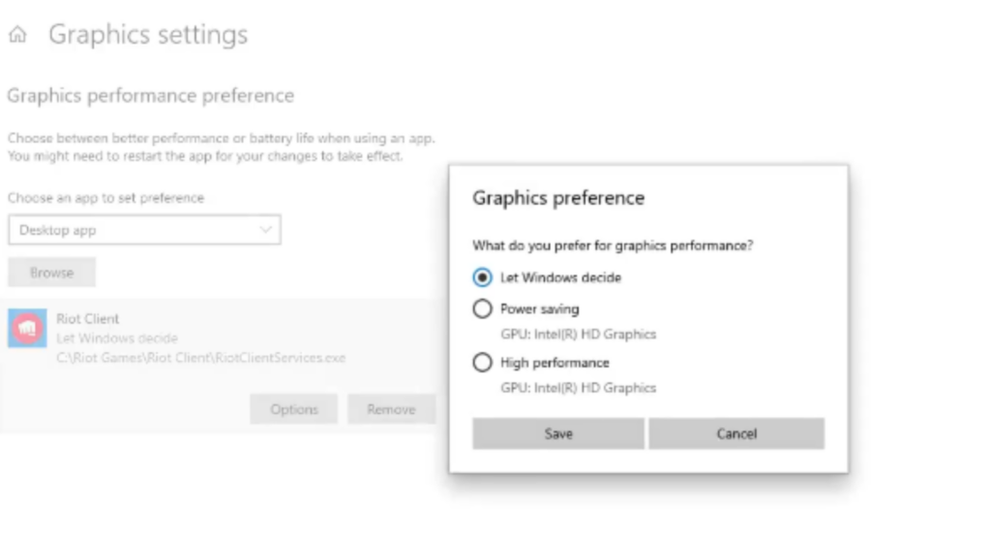Viewport: 991px width, 557px height.
Task: Choose "High performance" GPU preference
Action: (481, 363)
